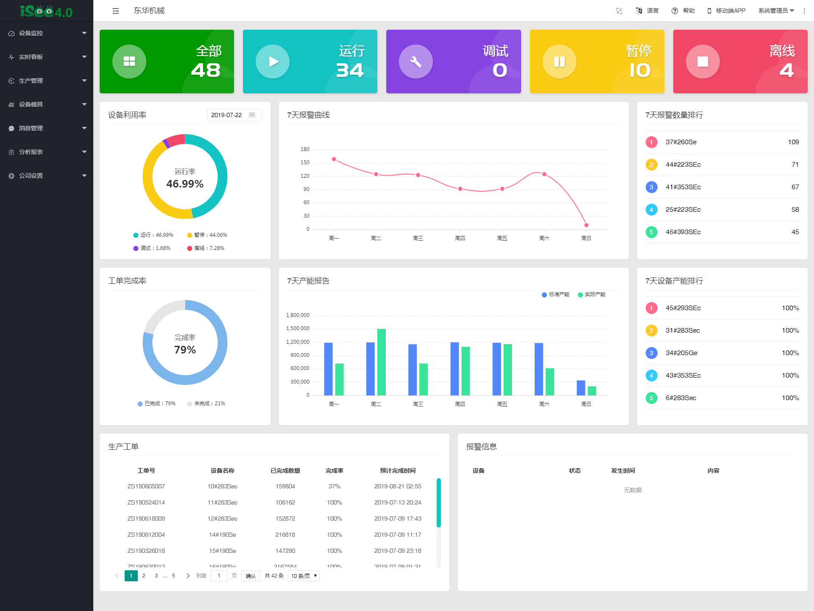Click the stop icon on 离线 card

702,62
